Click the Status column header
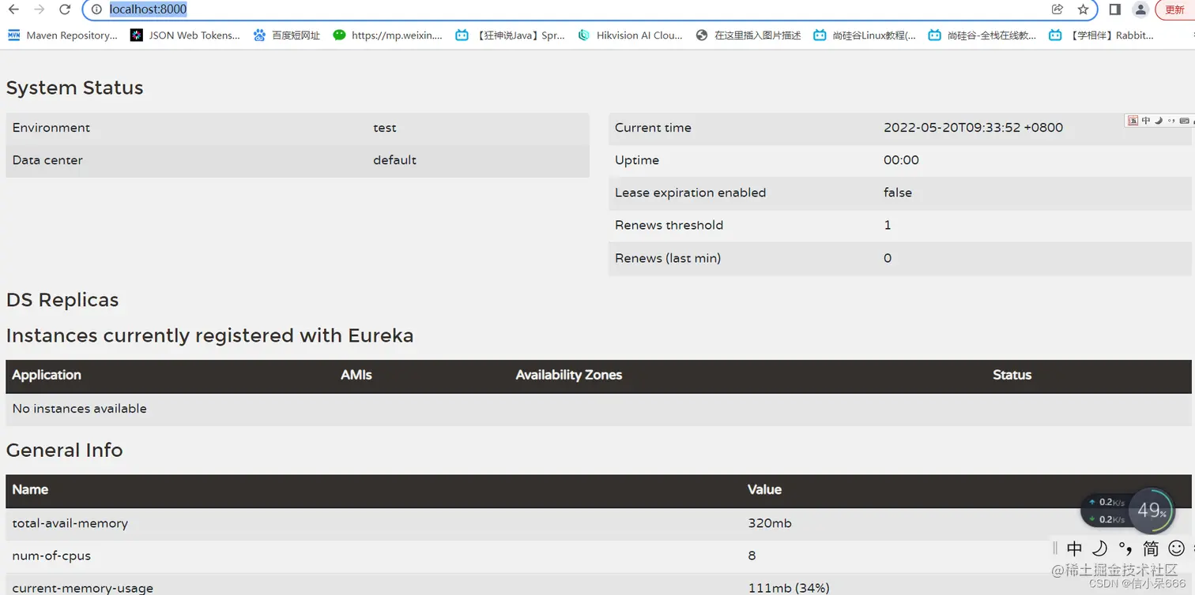 click(1012, 375)
